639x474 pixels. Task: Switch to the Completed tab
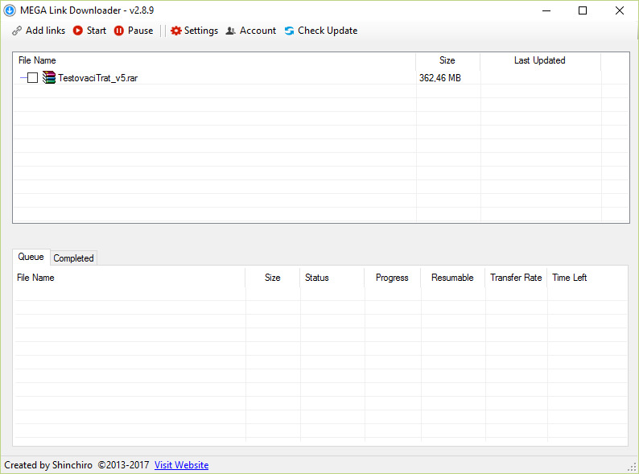[x=73, y=258]
